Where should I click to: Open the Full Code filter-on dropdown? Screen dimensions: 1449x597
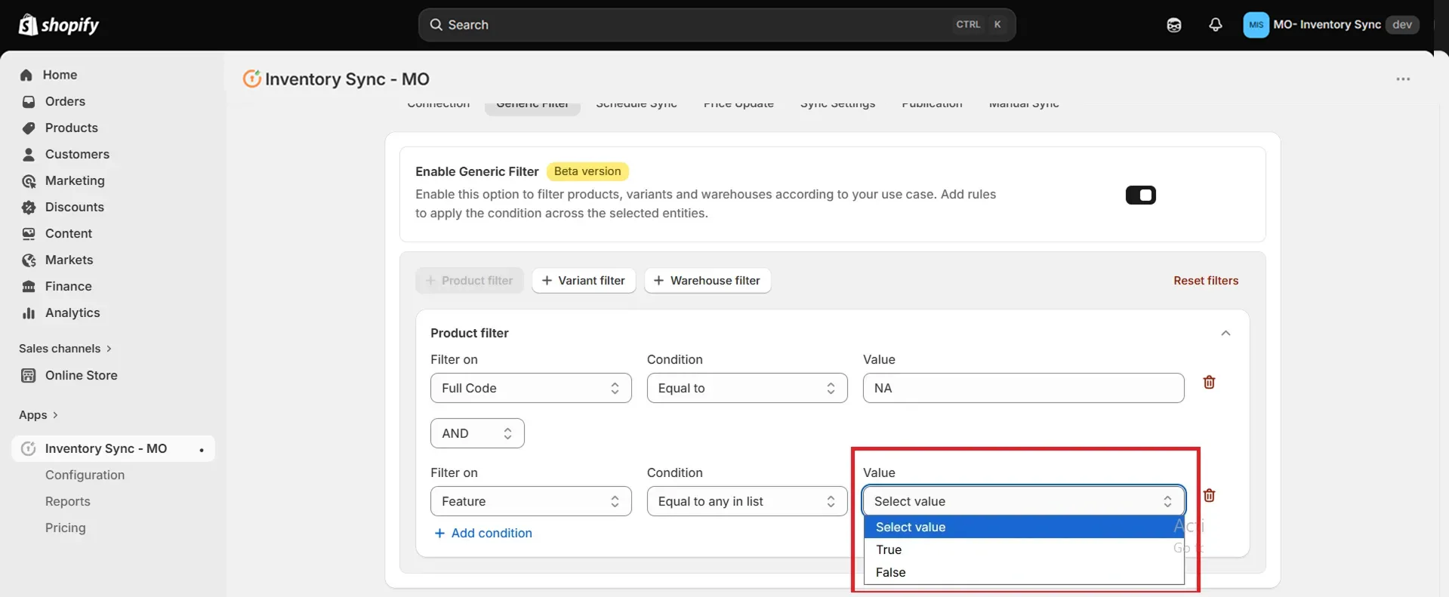tap(531, 388)
